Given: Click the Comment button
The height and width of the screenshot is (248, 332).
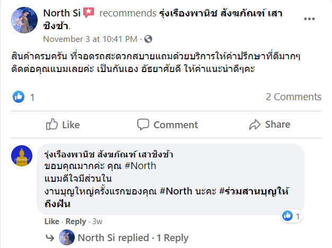Looking at the screenshot, I should click(167, 125).
